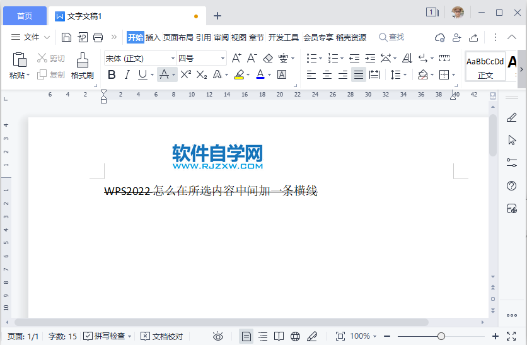
Task: Click the Fit page zoom icon
Action: coord(340,336)
